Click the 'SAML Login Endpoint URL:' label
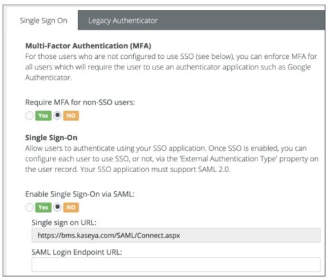 (x=77, y=252)
